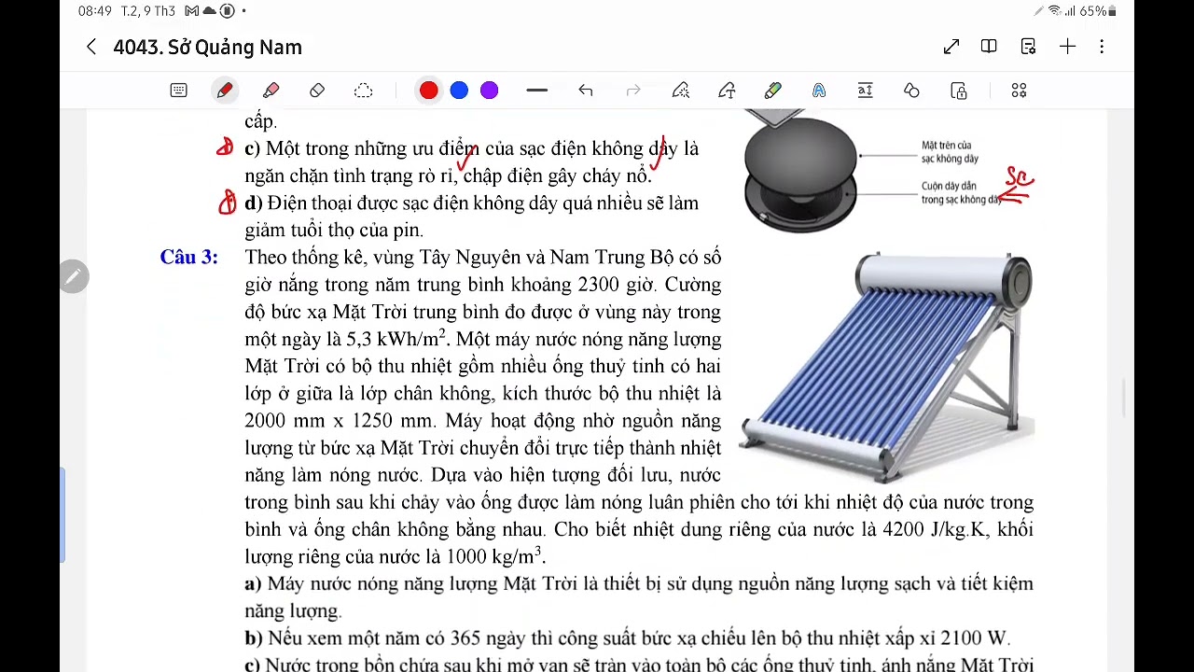The height and width of the screenshot is (672, 1194).
Task: Tap statement "a) Máy nước nóng năng lượng"
Action: pos(639,597)
